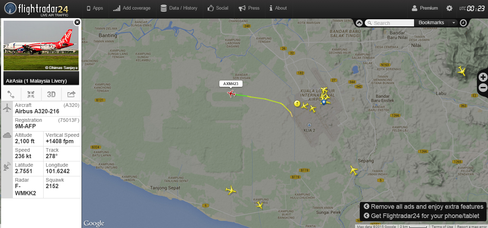Click Remove all ads and enjoy extra features
488x228 pixels.
423,207
